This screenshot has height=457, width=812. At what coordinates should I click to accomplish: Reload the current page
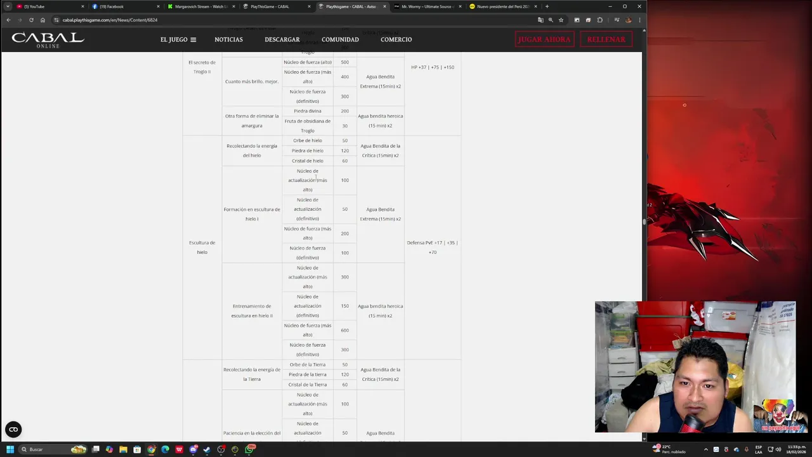(x=31, y=20)
